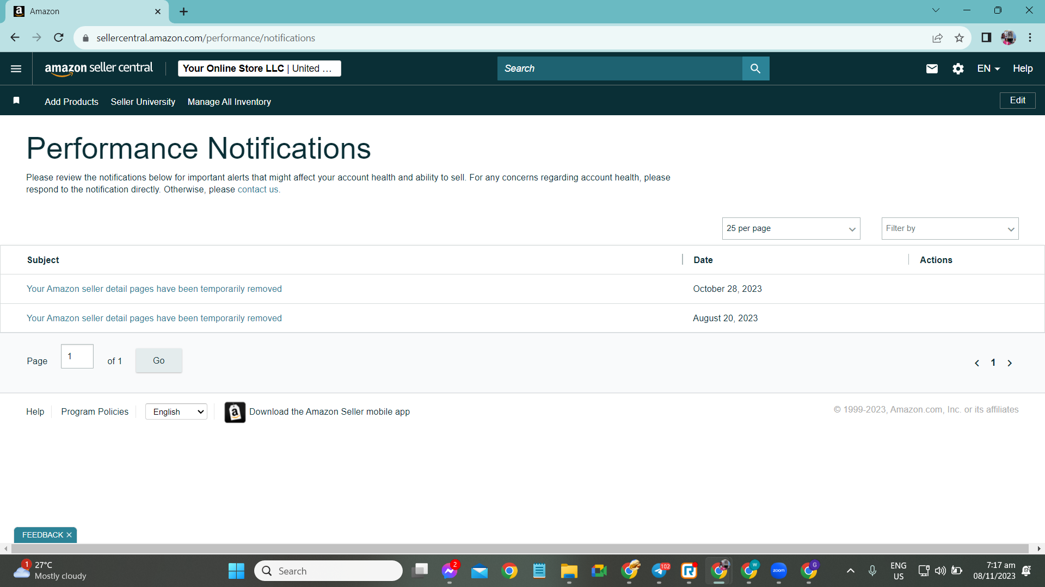Click the bookmark flag icon

point(16,101)
